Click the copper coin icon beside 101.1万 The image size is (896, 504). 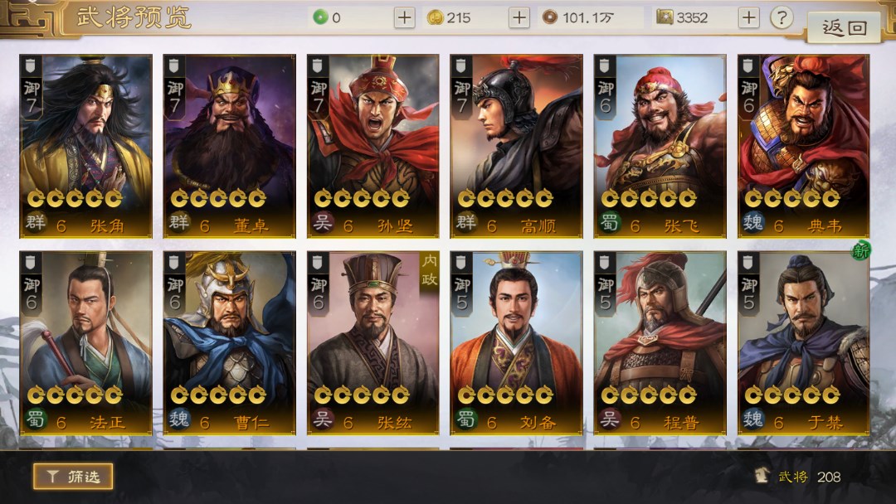[550, 17]
